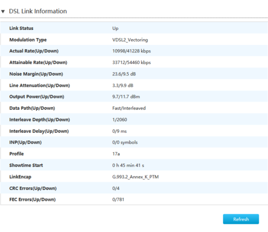Select the Profile label
Viewport: 268px width, 232px height.
pyautogui.click(x=17, y=154)
